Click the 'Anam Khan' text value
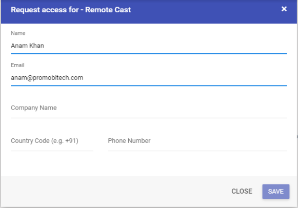298x208 pixels. [x=27, y=46]
